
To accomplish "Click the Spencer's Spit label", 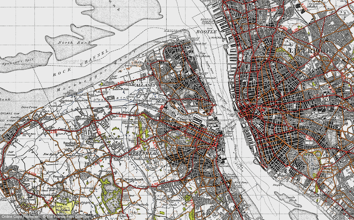I will (x=18, y=62).
